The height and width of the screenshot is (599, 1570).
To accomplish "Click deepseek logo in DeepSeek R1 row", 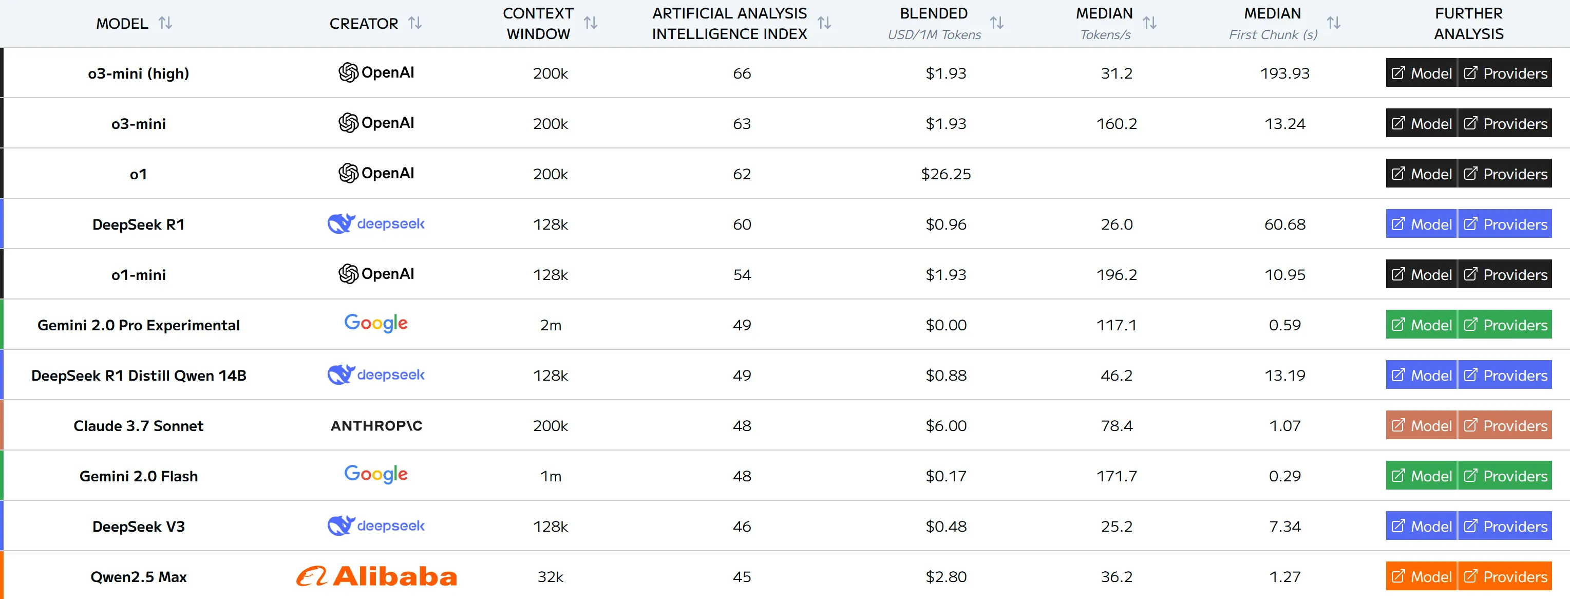I will [376, 223].
